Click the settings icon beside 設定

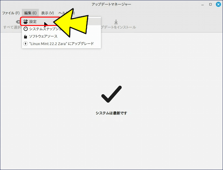tap(25, 22)
